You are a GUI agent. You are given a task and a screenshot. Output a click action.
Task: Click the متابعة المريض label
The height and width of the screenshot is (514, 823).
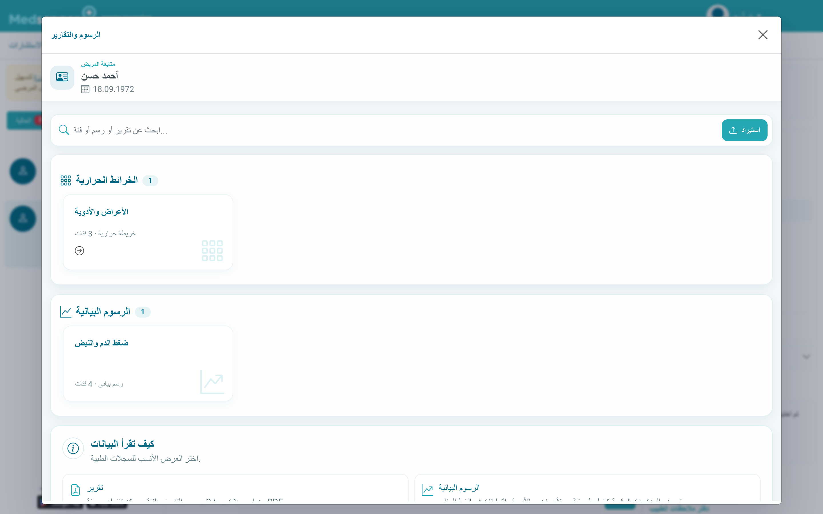click(98, 64)
